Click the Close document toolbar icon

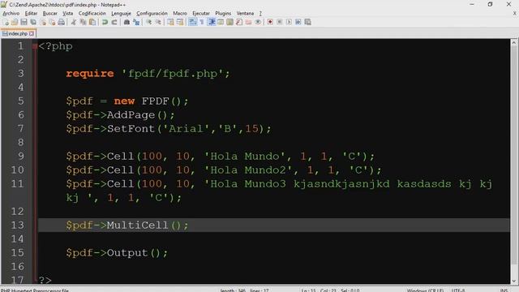click(x=43, y=22)
